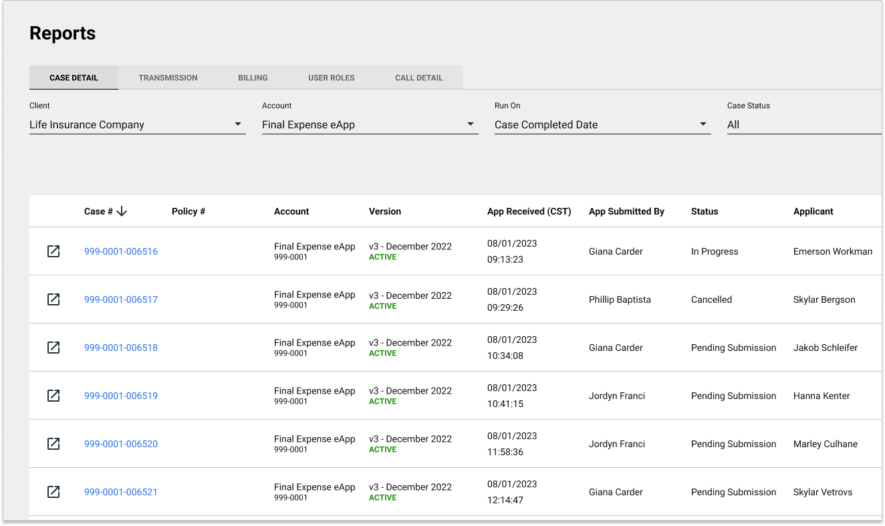Switch to the User Roles tab
Screen dimensions: 885x526
(x=332, y=78)
